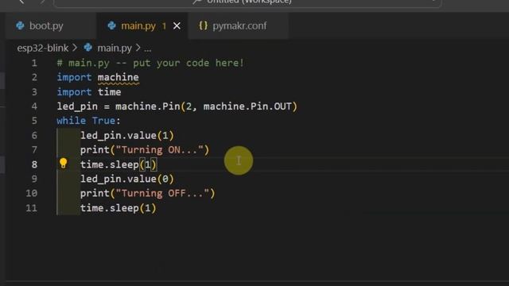509x286 pixels.
Task: Click the word time on line 3
Action: pyautogui.click(x=110, y=92)
